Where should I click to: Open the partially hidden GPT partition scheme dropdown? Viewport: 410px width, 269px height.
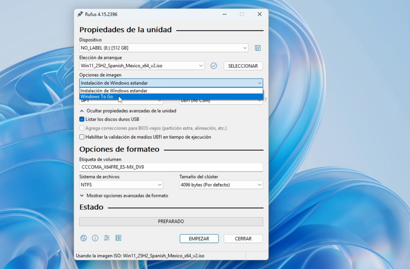coord(121,102)
